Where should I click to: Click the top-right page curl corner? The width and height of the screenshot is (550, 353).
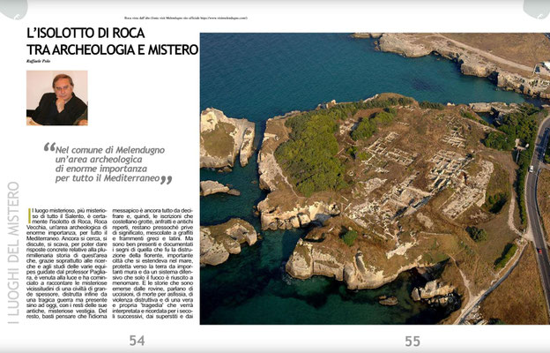537,9
